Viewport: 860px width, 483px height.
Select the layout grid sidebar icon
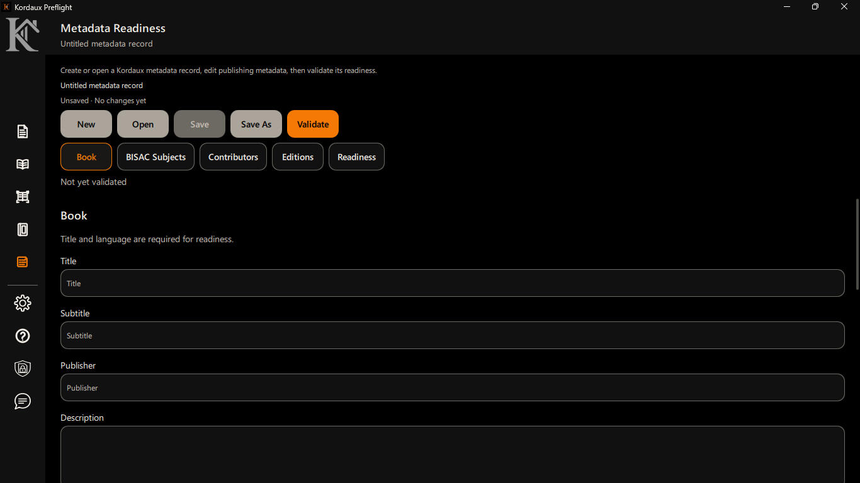click(x=23, y=197)
